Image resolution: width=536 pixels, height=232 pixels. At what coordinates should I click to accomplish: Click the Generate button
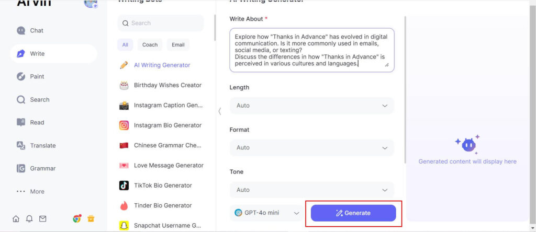click(x=353, y=213)
